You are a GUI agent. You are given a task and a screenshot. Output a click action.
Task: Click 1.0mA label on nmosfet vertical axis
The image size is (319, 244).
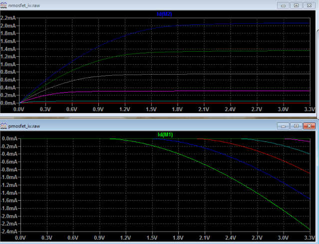(9, 64)
